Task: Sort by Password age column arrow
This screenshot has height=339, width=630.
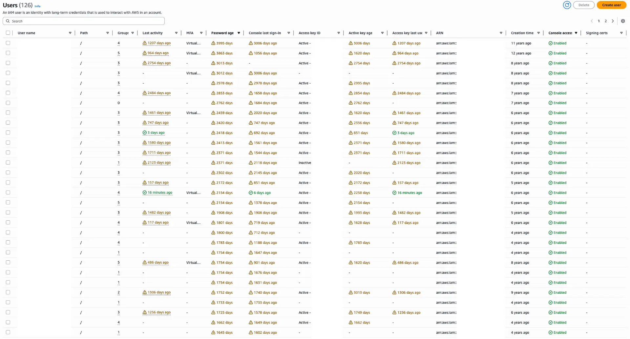Action: [x=239, y=33]
